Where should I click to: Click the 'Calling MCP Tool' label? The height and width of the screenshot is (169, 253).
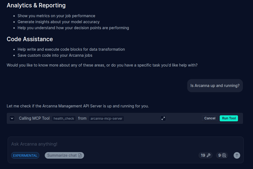tap(34, 118)
